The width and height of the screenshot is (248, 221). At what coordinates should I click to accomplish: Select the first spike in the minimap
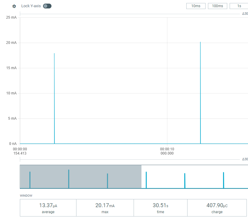point(30,180)
